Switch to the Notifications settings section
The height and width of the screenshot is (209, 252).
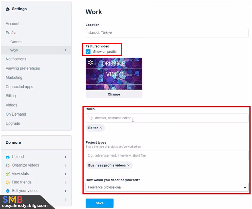(16, 59)
